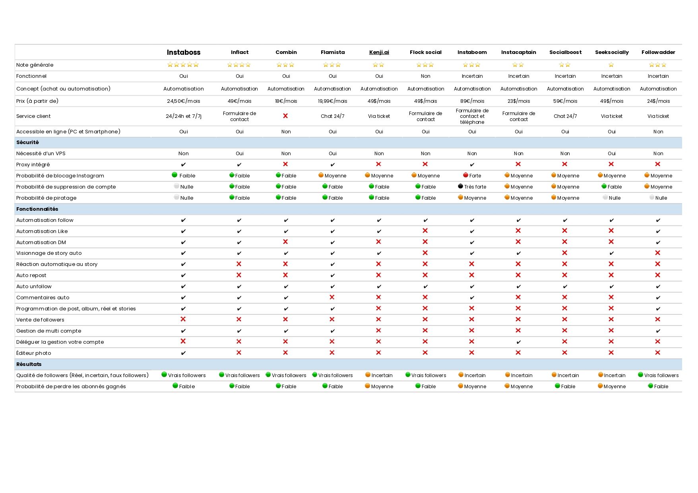The image size is (698, 493).
Task: Click the Non cell in Combin's Accessible en ligne row
Action: coord(286,131)
